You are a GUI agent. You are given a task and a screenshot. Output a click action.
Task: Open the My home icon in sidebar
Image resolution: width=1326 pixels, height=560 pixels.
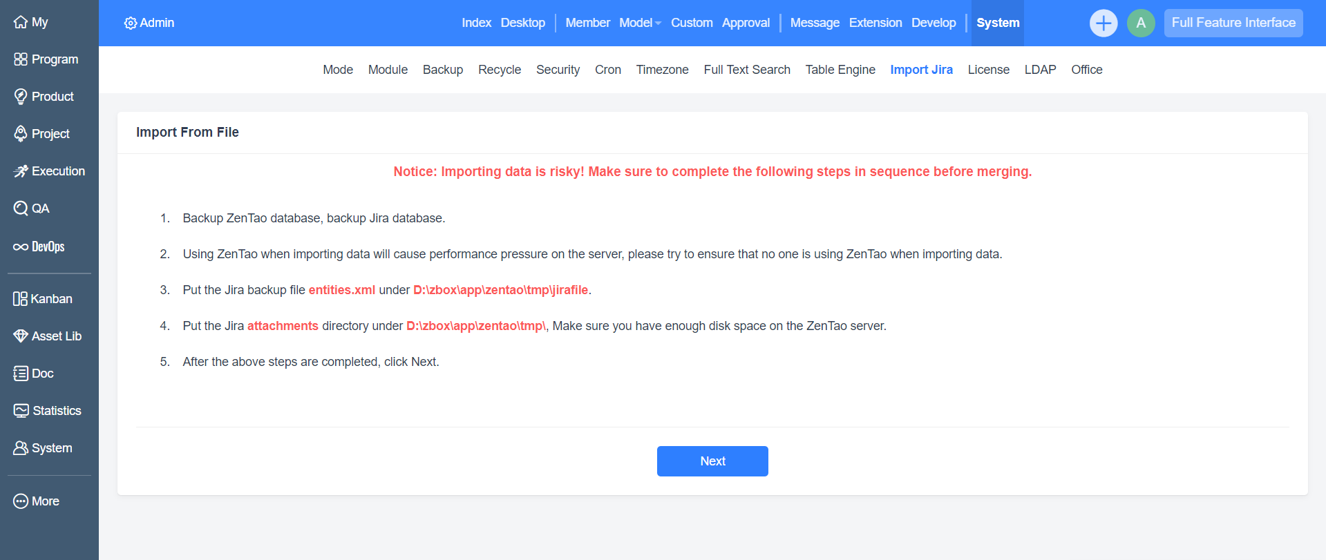click(x=21, y=22)
